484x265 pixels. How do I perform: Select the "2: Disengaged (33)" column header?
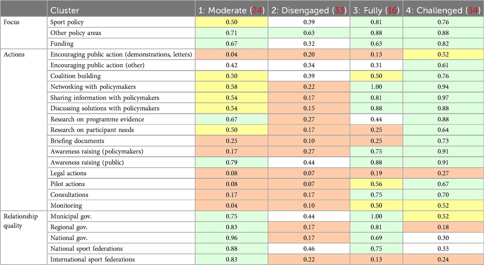tap(309, 10)
